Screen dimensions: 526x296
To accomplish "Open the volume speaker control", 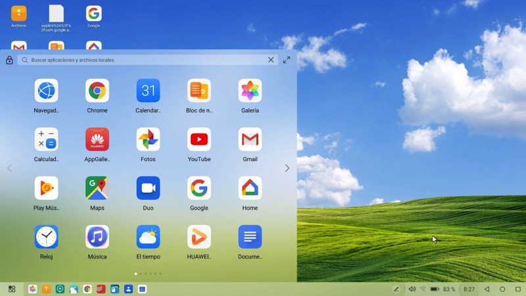I will (x=412, y=289).
